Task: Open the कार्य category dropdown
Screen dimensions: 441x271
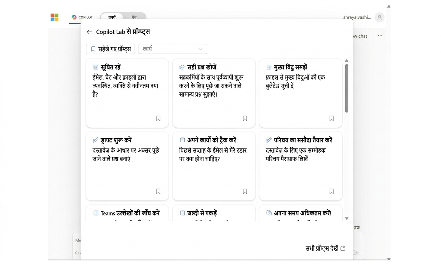Action: (173, 49)
